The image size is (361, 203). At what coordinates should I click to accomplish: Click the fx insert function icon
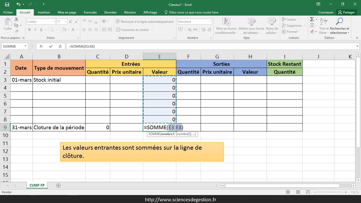tap(60, 46)
